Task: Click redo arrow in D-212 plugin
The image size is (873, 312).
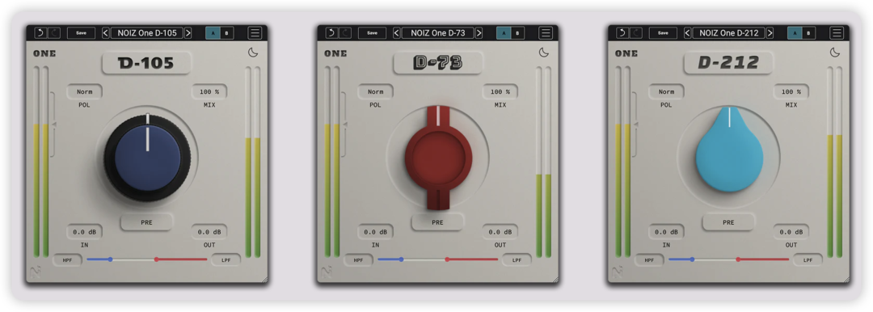Action: (x=636, y=33)
